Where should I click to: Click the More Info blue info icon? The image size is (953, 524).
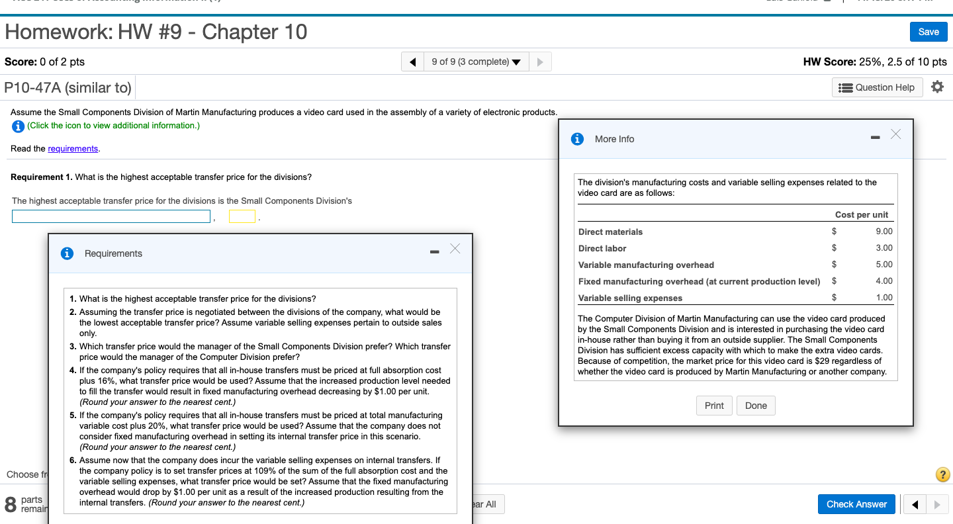578,139
